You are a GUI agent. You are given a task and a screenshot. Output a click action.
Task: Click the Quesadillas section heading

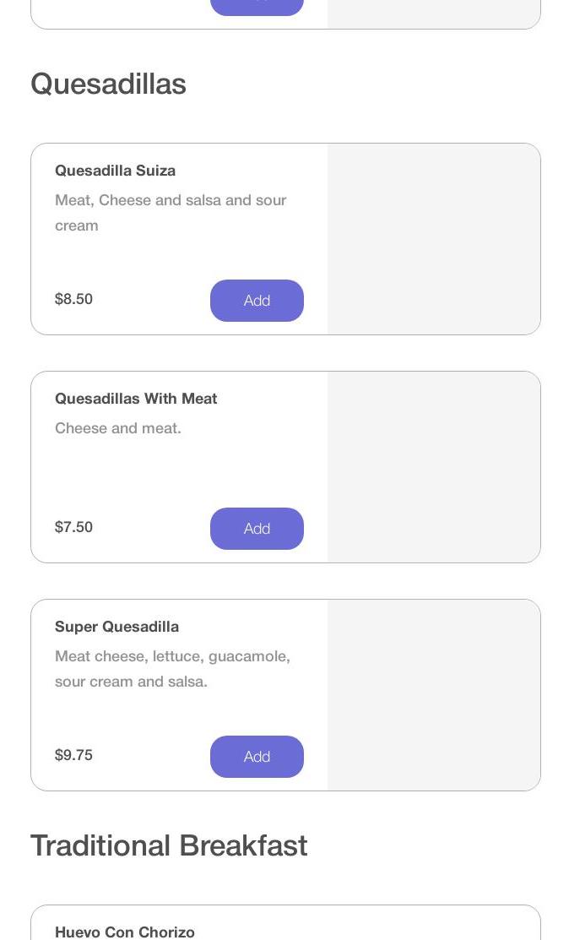pyautogui.click(x=108, y=84)
